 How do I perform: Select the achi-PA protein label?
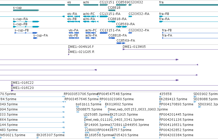(x=91, y=35)
